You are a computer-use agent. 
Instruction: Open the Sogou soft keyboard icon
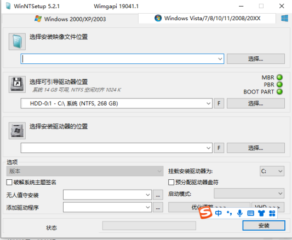pos(251,213)
